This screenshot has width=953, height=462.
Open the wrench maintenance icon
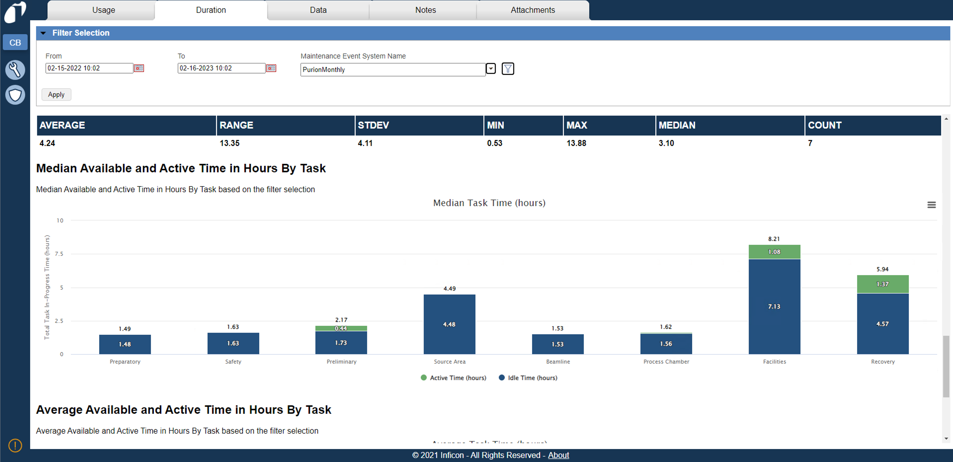point(15,70)
